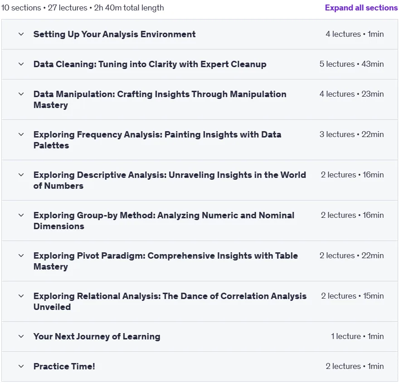Open Data Cleaning: Tuning into Clarity title
399x383 pixels.
coord(150,64)
